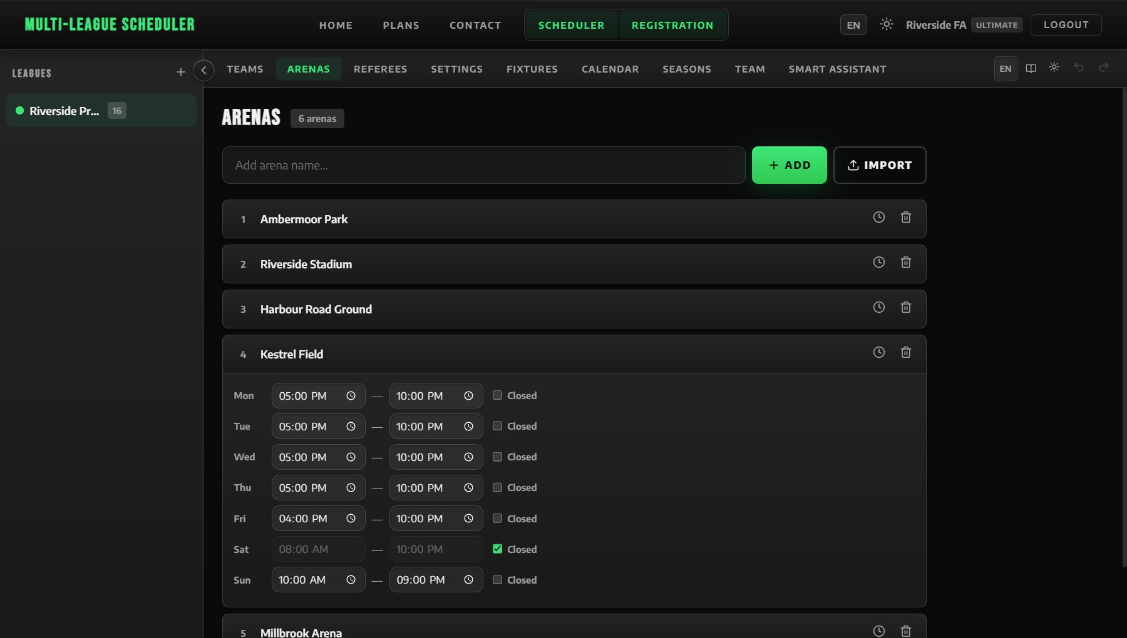Switch to the Referees tab
This screenshot has width=1127, height=638.
click(x=380, y=69)
